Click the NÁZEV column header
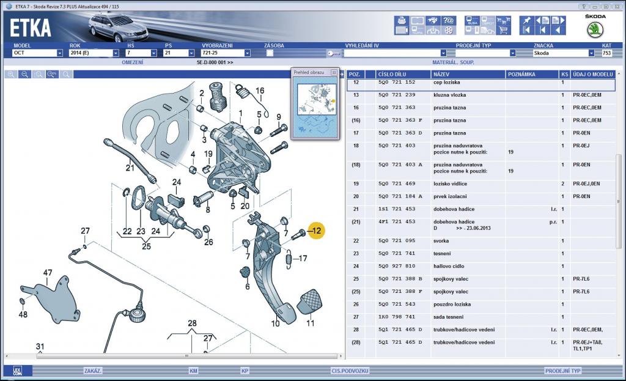 (x=468, y=74)
